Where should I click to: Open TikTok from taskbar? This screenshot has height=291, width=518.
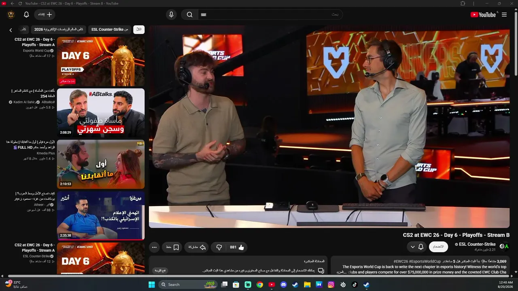click(355, 285)
